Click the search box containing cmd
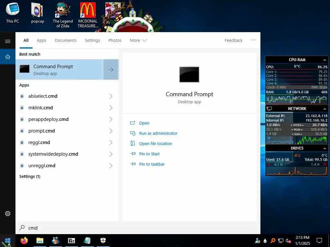Image resolution: width=330 pixels, height=247 pixels. click(x=138, y=228)
